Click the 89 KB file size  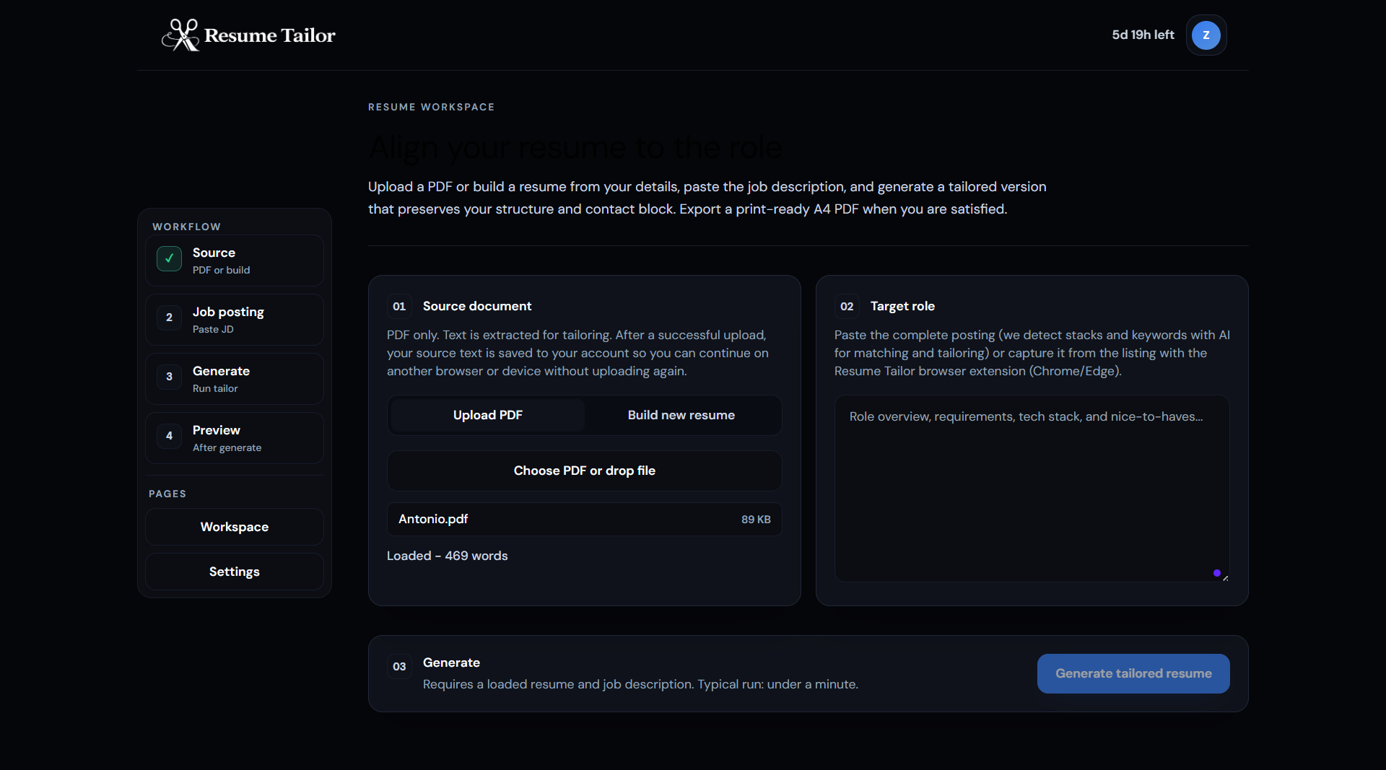coord(756,520)
